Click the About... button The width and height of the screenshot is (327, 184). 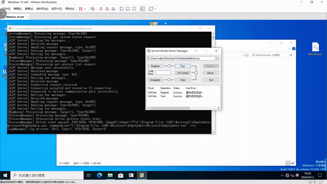pyautogui.click(x=211, y=73)
